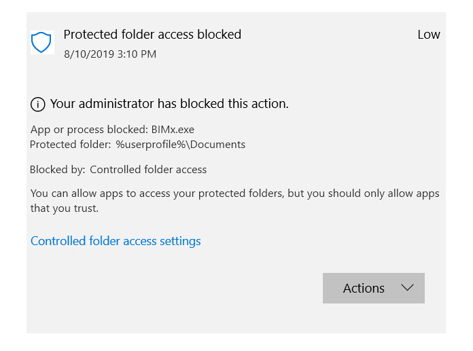Image resolution: width=473 pixels, height=351 pixels.
Task: Click the 'Low' severity label
Action: [x=429, y=35]
